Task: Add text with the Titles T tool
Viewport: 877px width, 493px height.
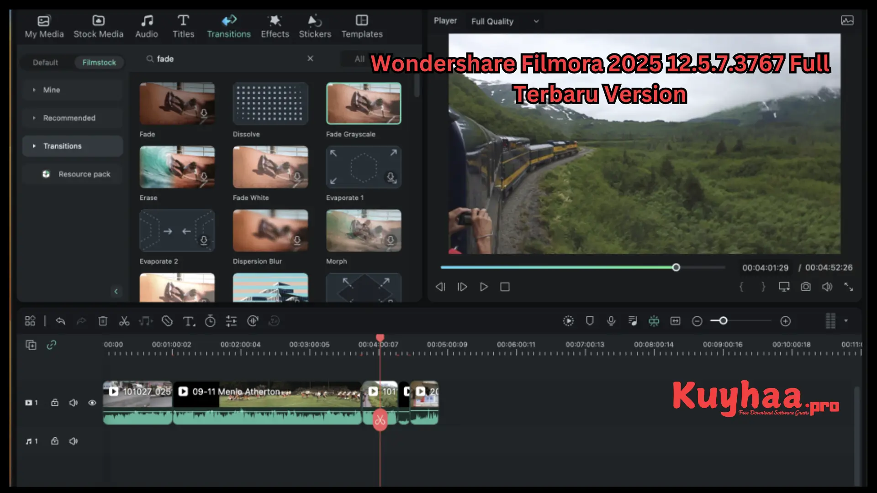Action: [189, 321]
